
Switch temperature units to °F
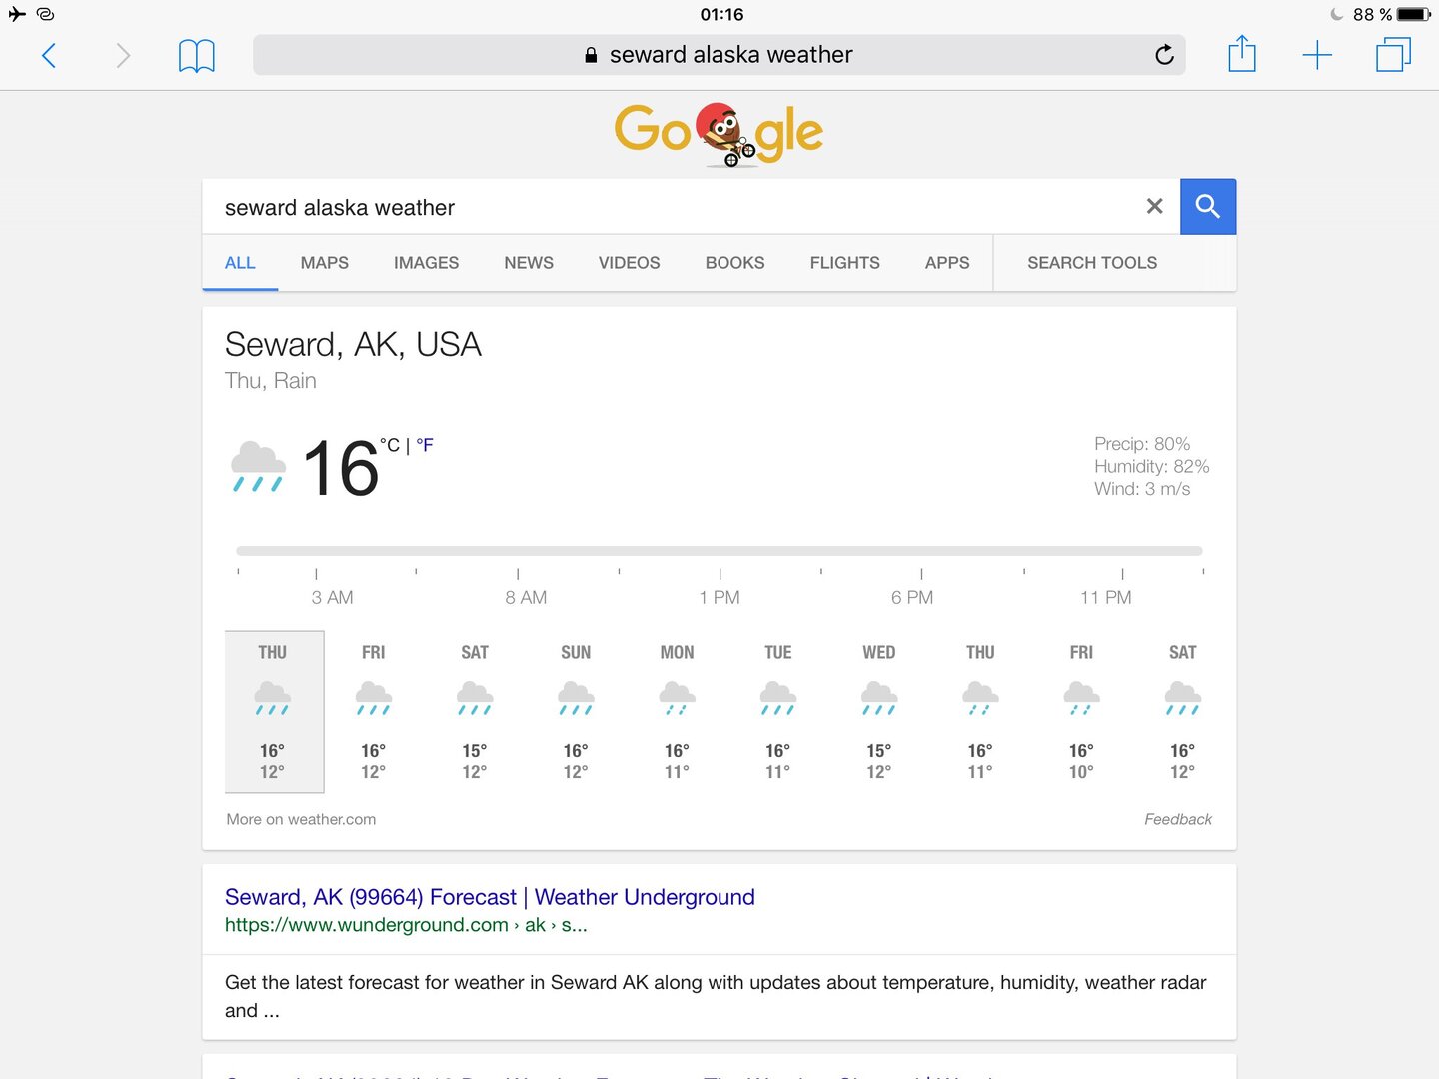point(425,445)
